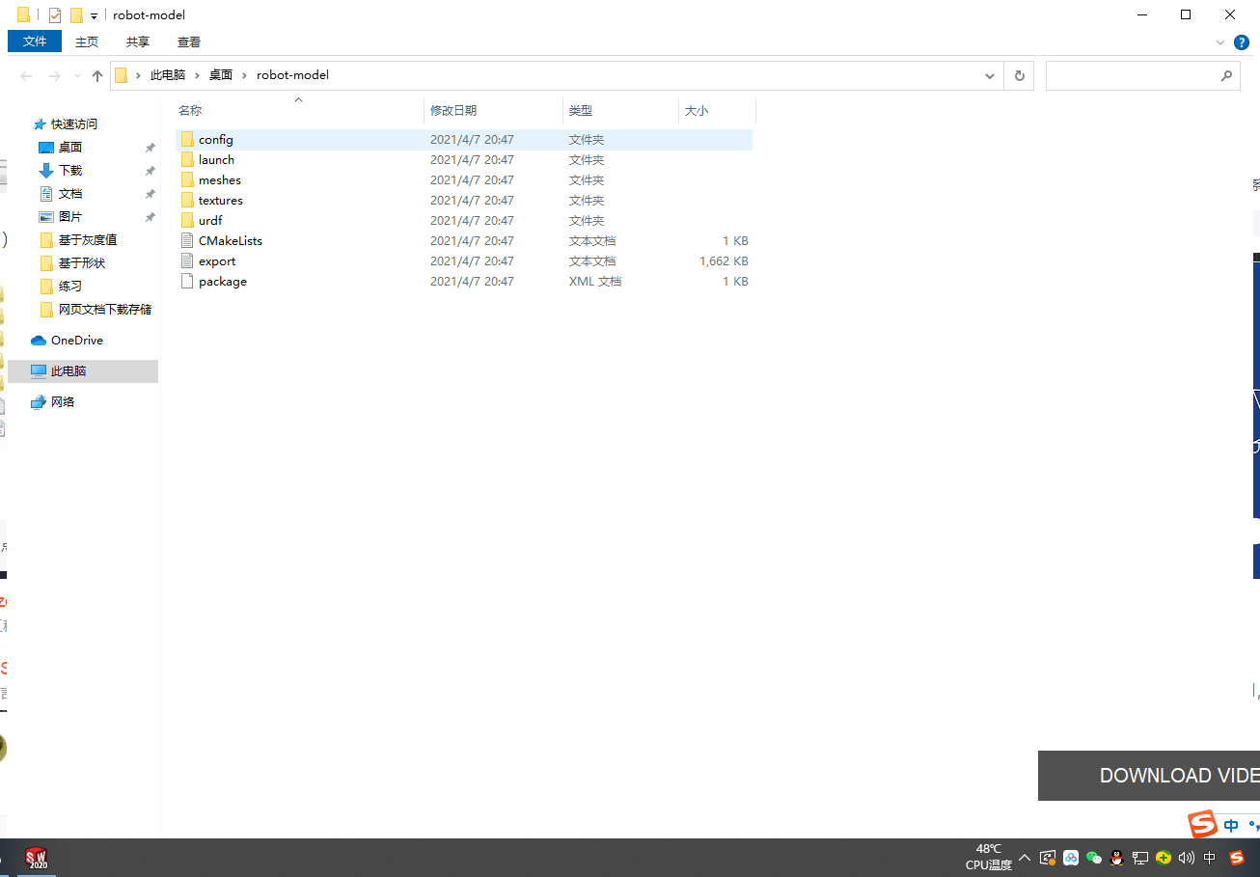
Task: Navigate to 桌面 in breadcrumb
Action: pos(221,75)
